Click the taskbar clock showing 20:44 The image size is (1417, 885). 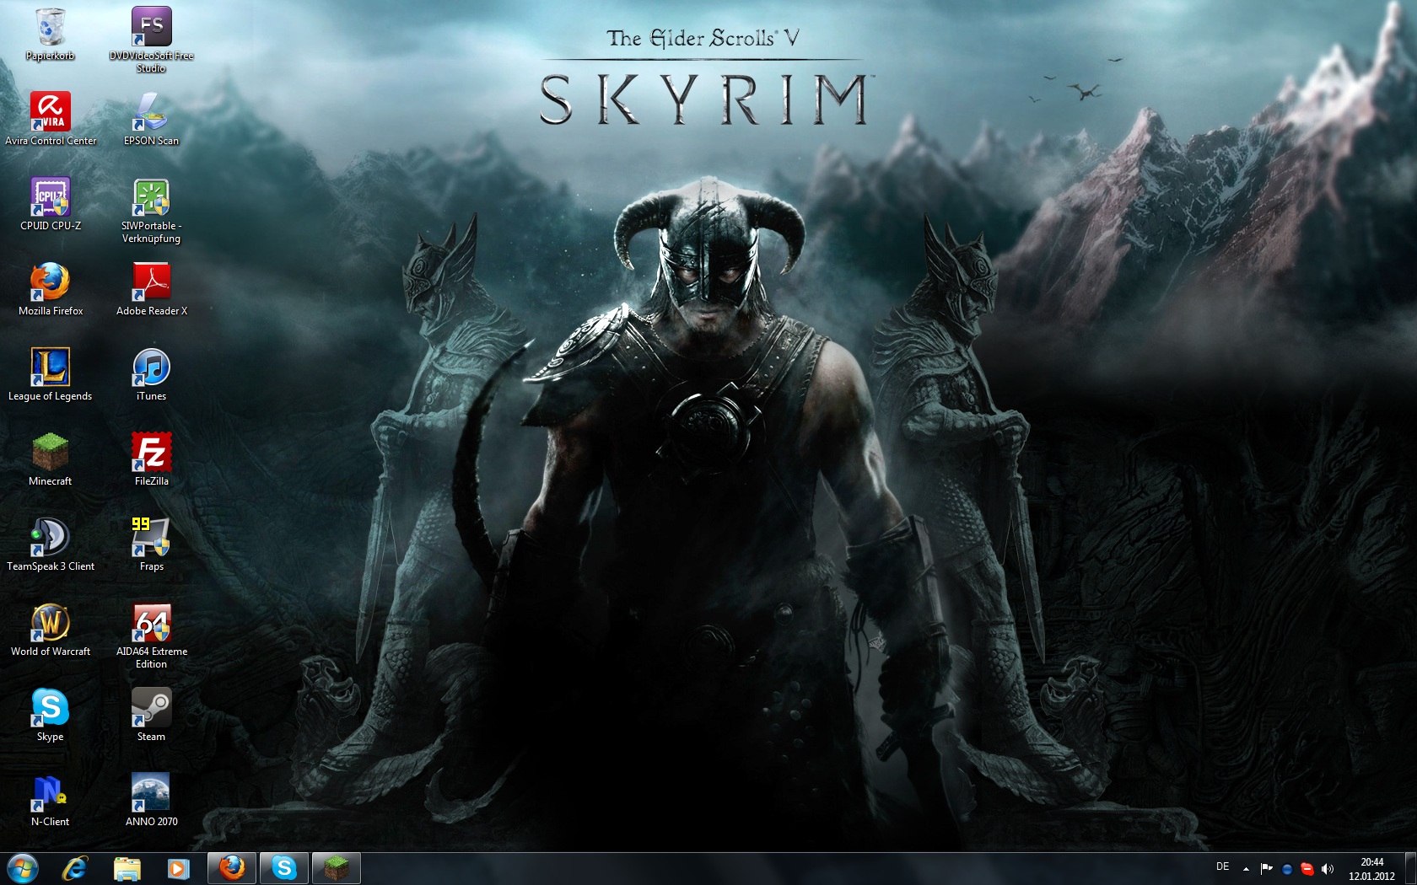[1371, 869]
